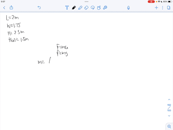Select the Text tool
Viewport: 173px width, 130px height.
pyautogui.click(x=67, y=8)
